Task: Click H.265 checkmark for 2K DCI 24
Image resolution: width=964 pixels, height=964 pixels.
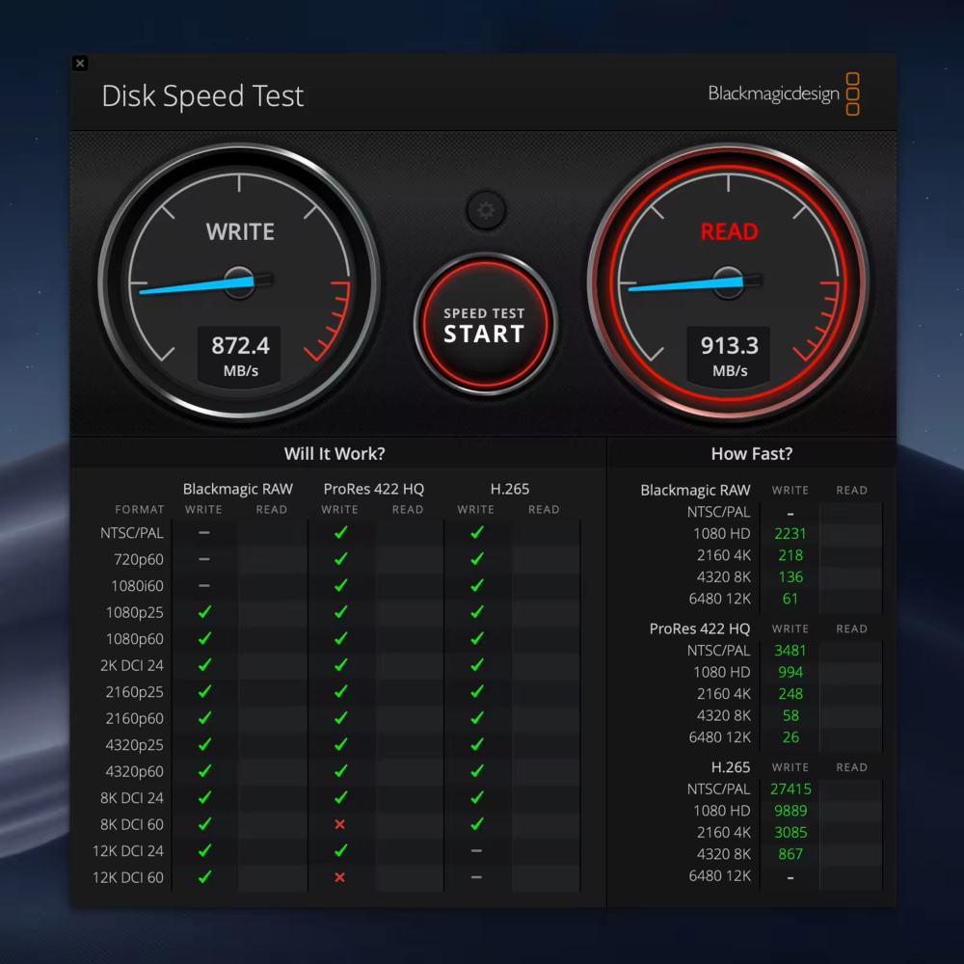Action: (x=477, y=664)
